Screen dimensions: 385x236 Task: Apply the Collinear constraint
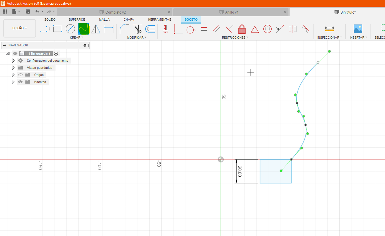tap(280, 29)
